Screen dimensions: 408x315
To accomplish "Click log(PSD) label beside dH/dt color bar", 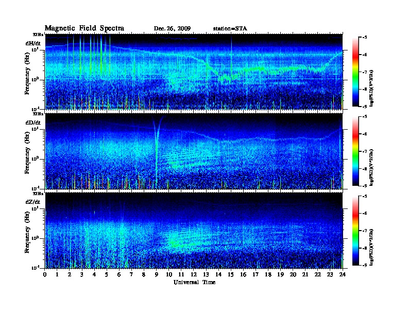I will (x=372, y=88).
